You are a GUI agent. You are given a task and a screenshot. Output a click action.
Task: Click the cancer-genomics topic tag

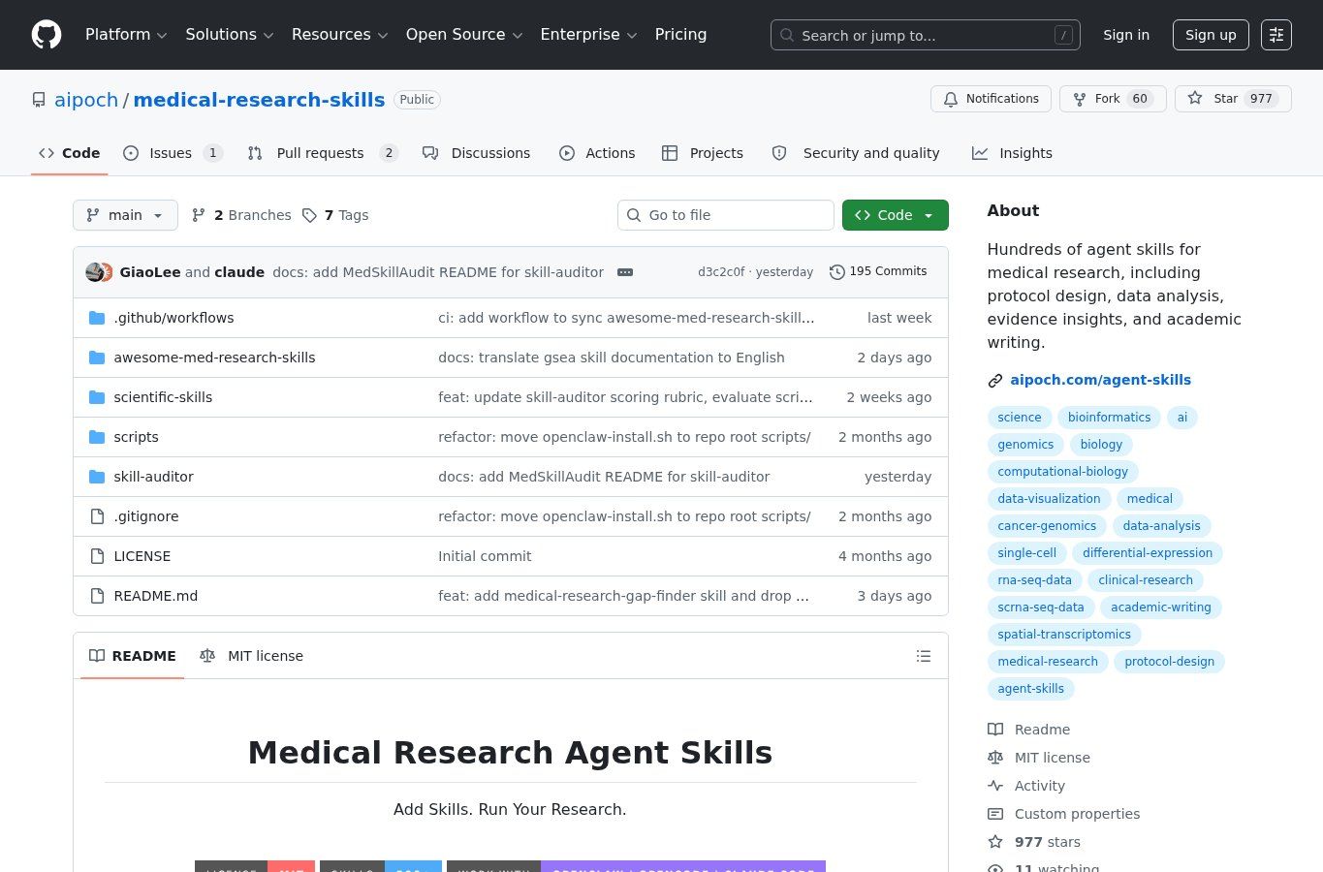pyautogui.click(x=1047, y=526)
